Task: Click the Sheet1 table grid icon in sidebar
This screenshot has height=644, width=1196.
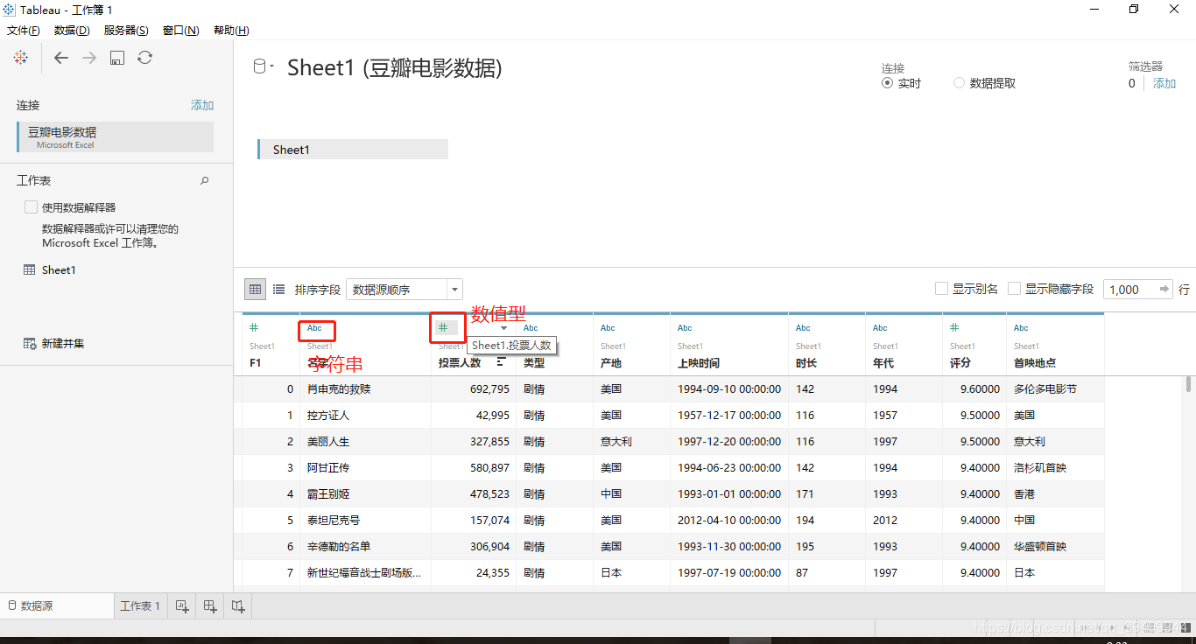Action: [x=30, y=270]
